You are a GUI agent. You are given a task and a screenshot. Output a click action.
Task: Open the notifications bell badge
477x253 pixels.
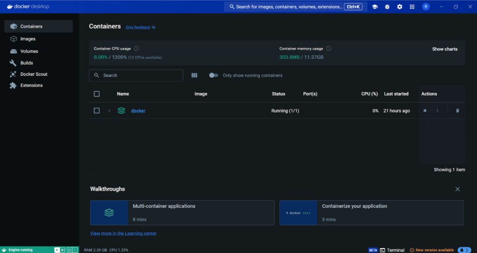coord(464,250)
